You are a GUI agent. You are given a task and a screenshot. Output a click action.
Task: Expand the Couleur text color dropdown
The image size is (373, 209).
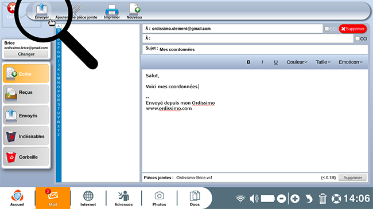pos(297,62)
